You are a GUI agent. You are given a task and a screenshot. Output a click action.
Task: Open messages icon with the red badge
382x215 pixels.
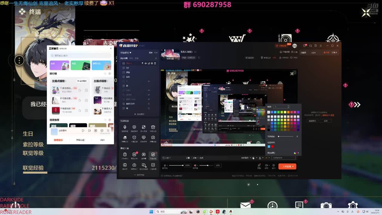[305, 46]
